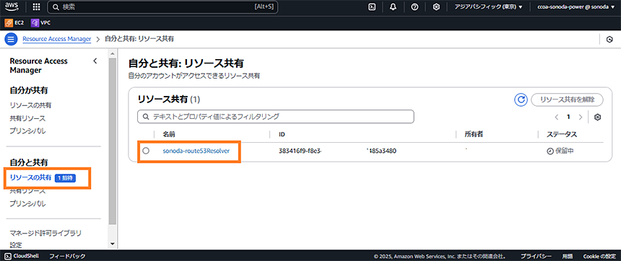Click into the top search field
Viewport: 621px width, 261px height.
pyautogui.click(x=162, y=7)
